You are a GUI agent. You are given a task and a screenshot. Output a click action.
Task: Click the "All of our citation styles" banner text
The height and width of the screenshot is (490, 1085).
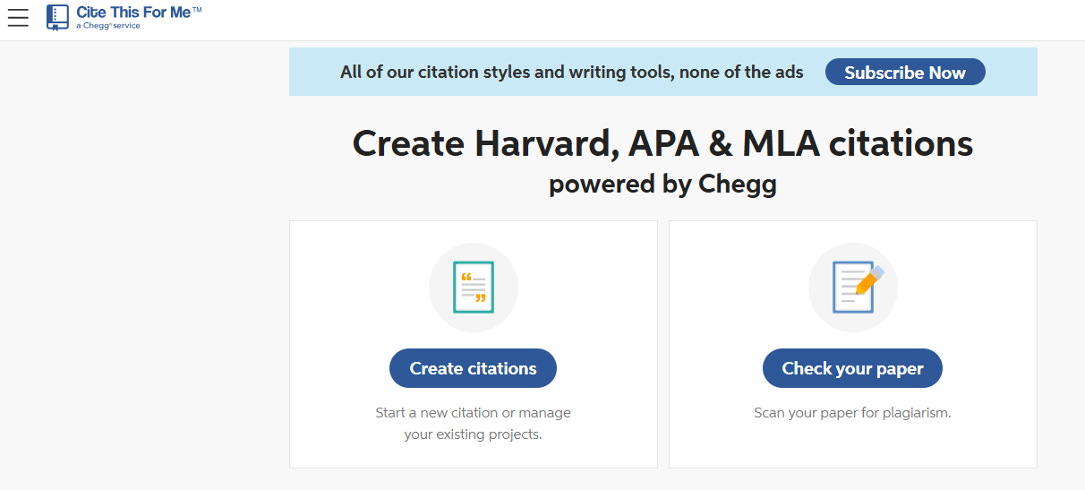click(571, 73)
